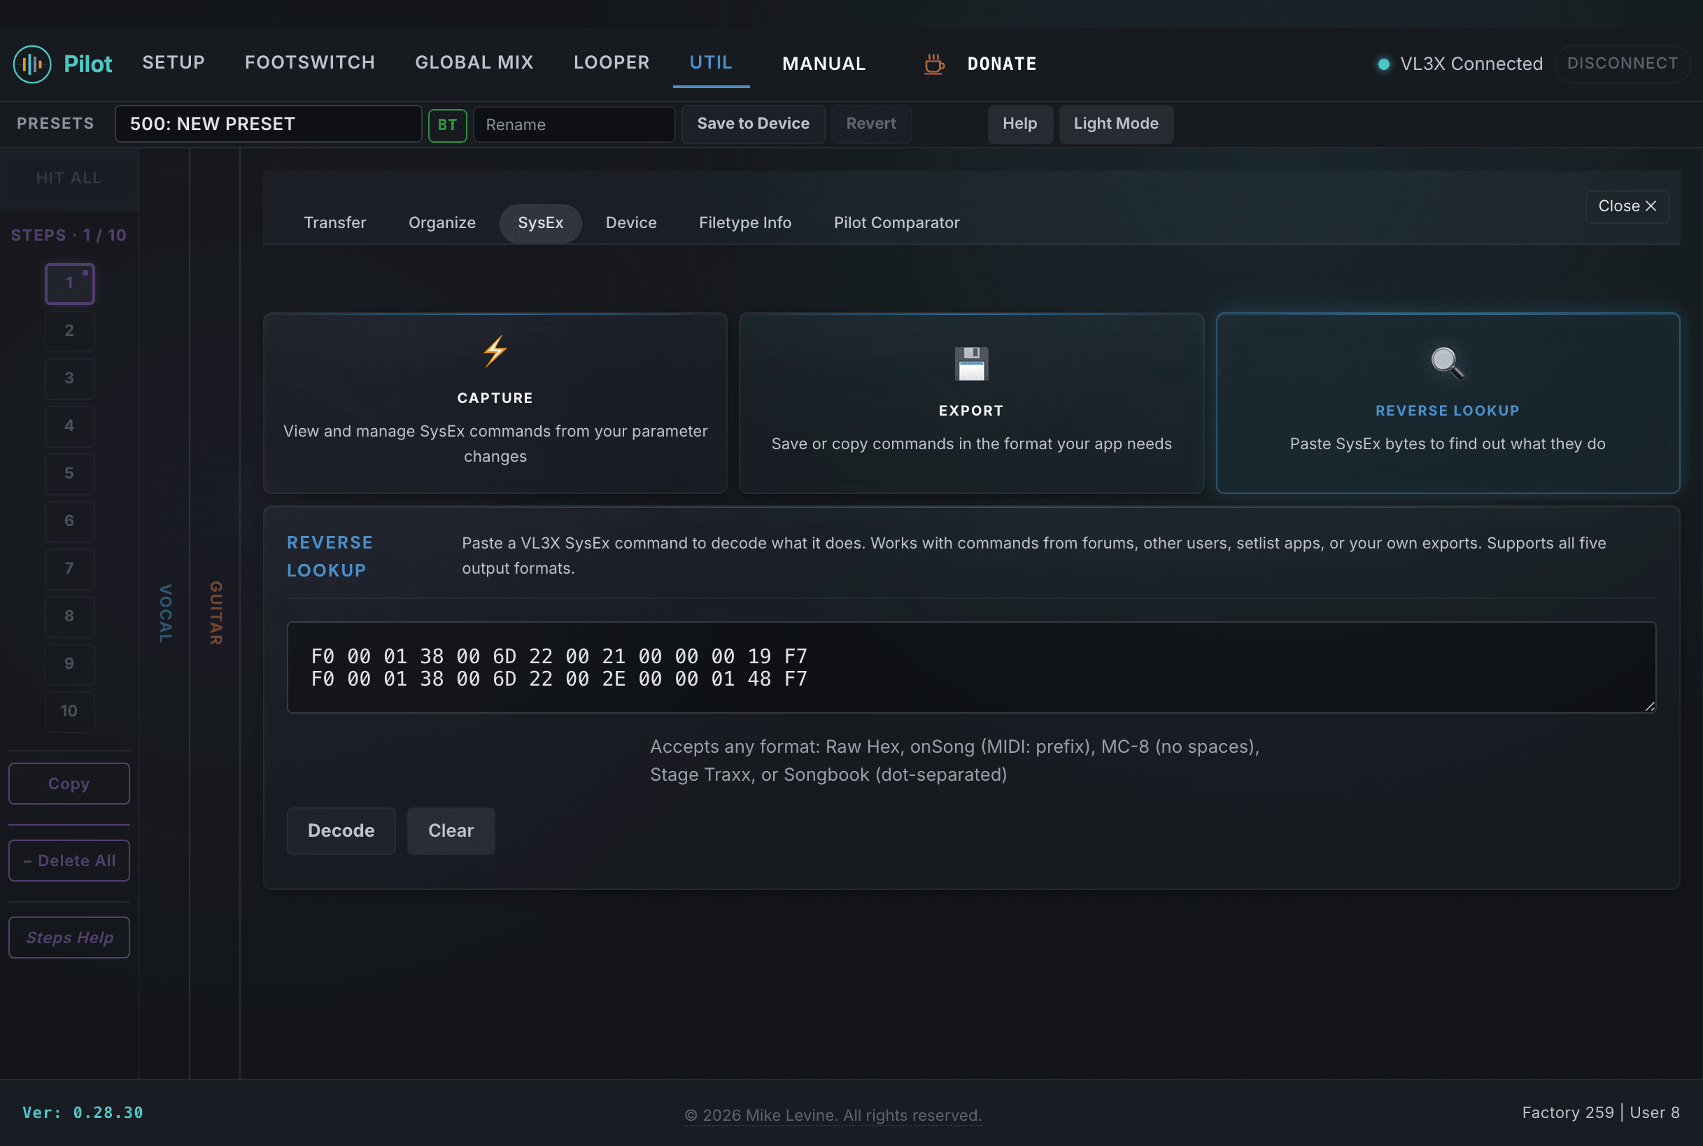The image size is (1703, 1146).
Task: Select the Reverse Lookup card
Action: pos(1448,404)
